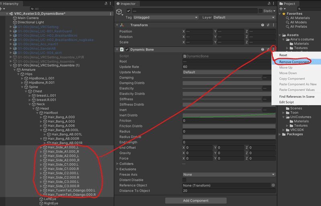Open the Layer dropdown showing Default
The image size is (321, 206).
[x=244, y=17]
